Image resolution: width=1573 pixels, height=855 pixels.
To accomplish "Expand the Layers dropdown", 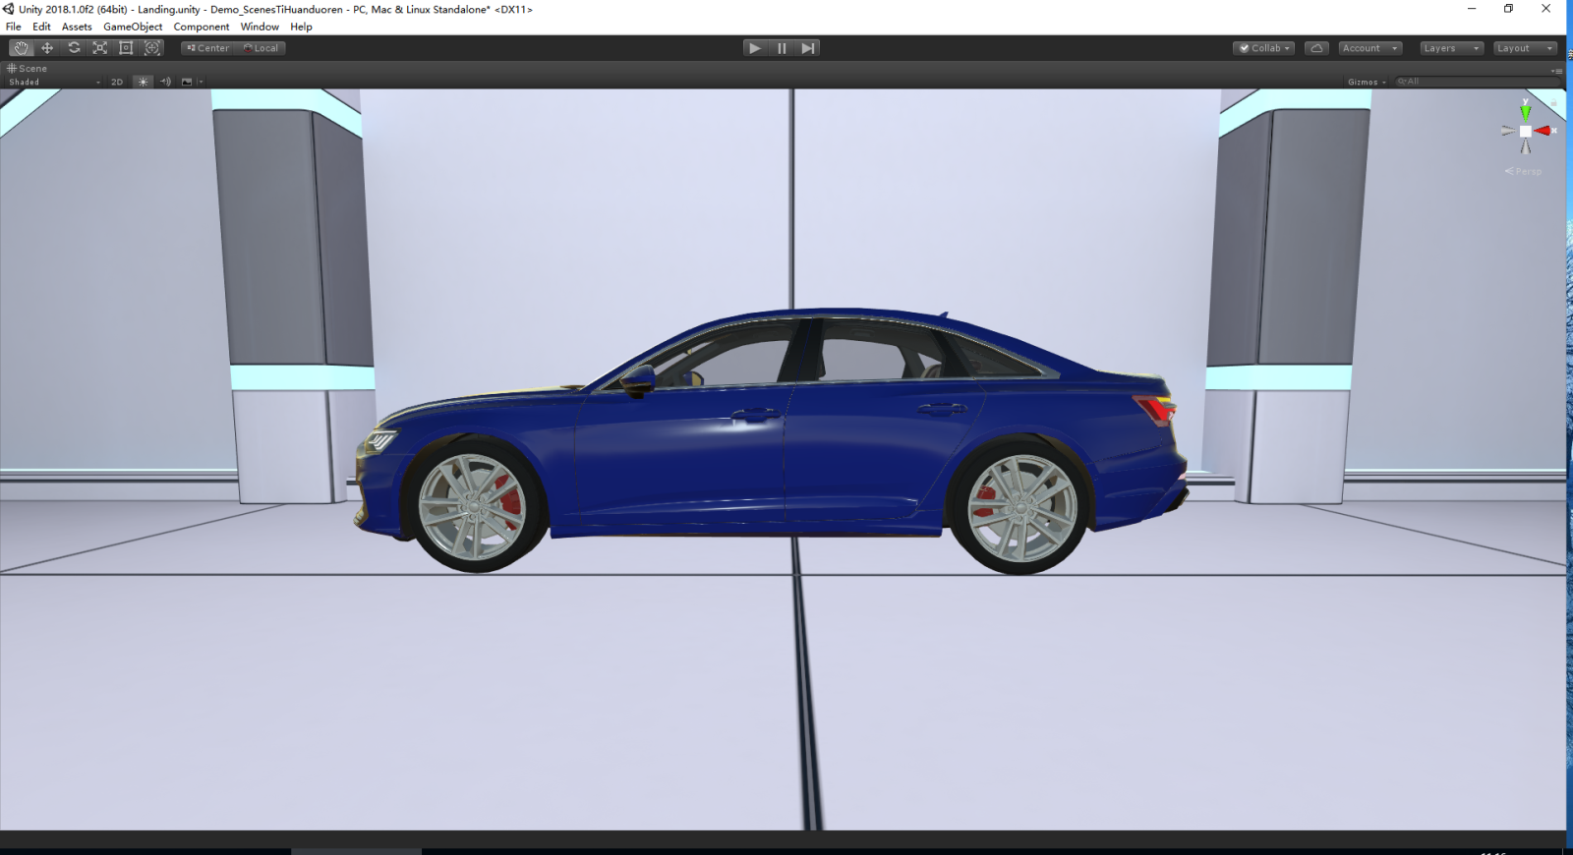I will click(x=1450, y=48).
